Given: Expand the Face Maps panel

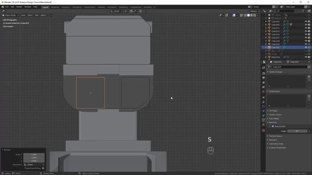Looking at the screenshot, I should pyautogui.click(x=274, y=119).
